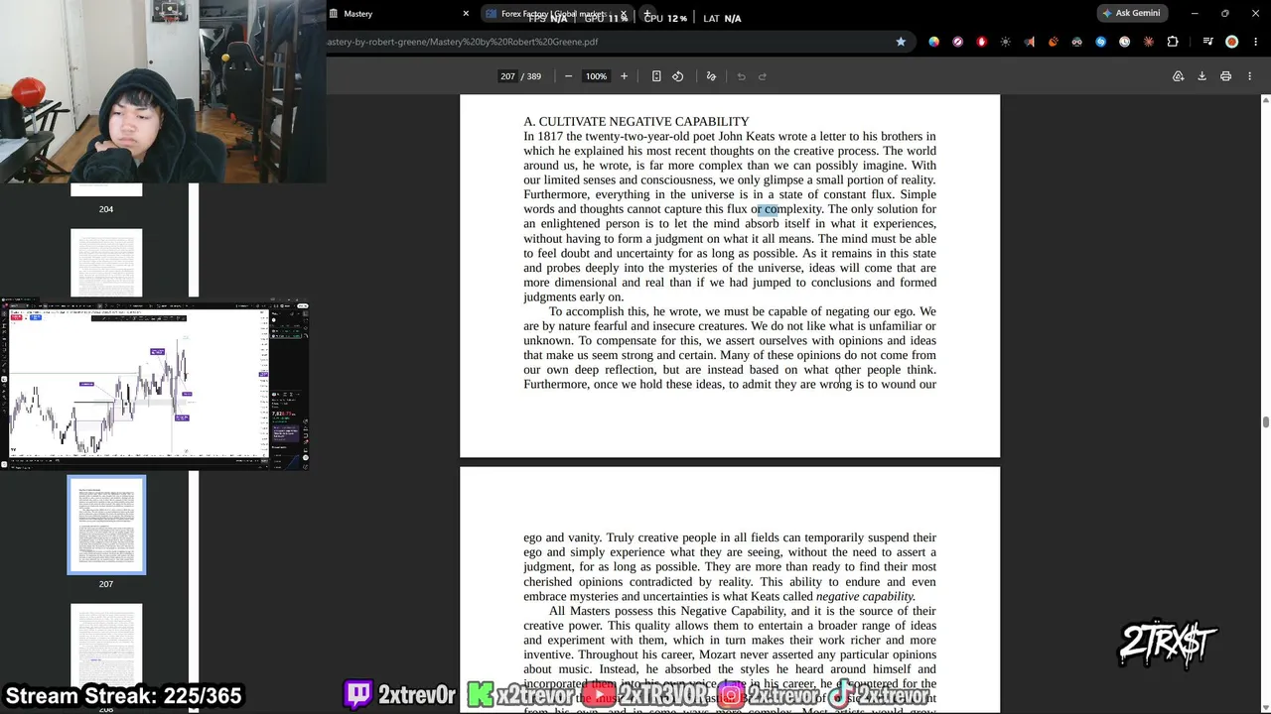This screenshot has width=1271, height=714.
Task: Click the rainbow color-wheel extension icon
Action: [933, 42]
